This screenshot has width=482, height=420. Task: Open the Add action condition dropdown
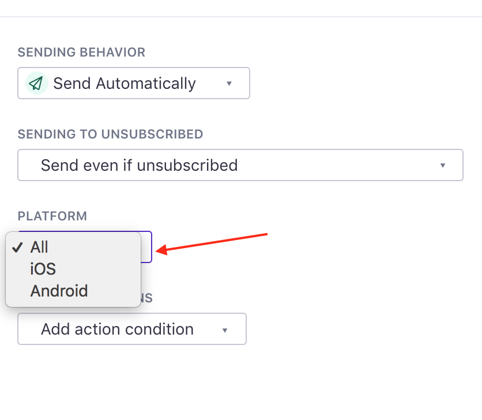pyautogui.click(x=132, y=329)
